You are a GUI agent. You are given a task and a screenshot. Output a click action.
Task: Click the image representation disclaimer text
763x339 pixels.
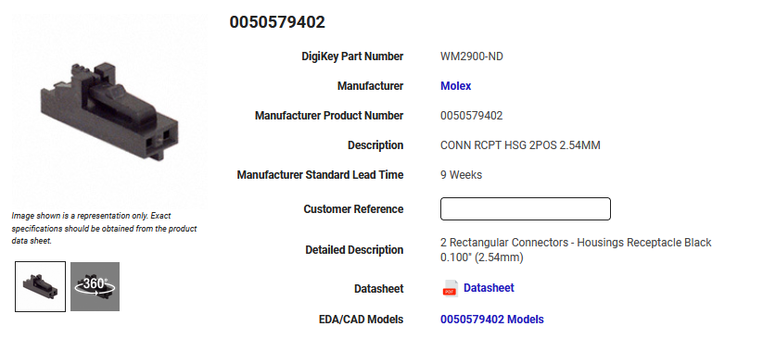click(104, 228)
